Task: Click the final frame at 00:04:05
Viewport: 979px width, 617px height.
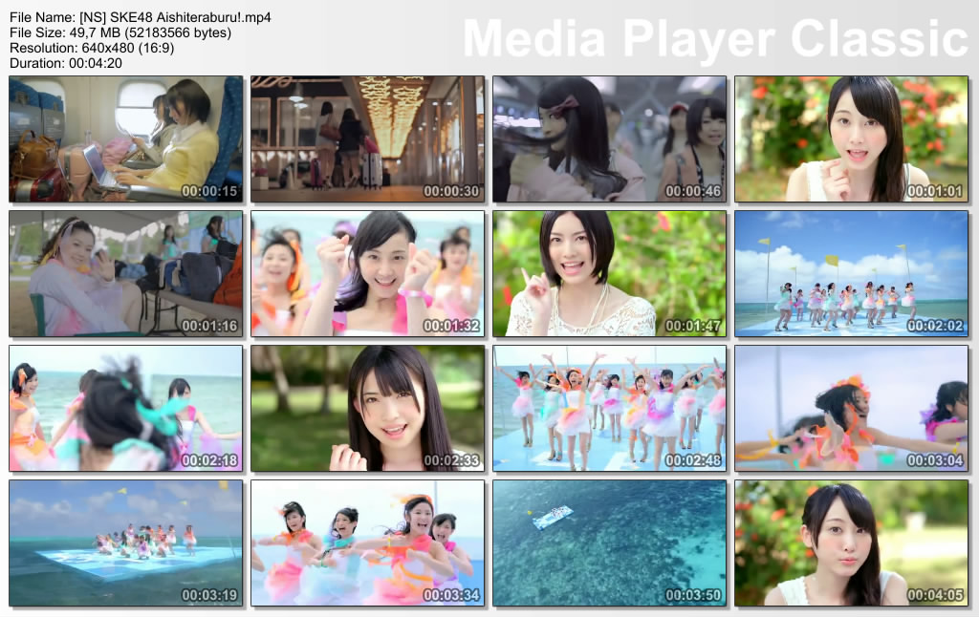Action: (851, 543)
